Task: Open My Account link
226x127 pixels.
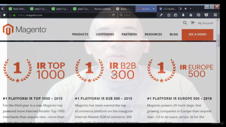Action: click(206, 23)
